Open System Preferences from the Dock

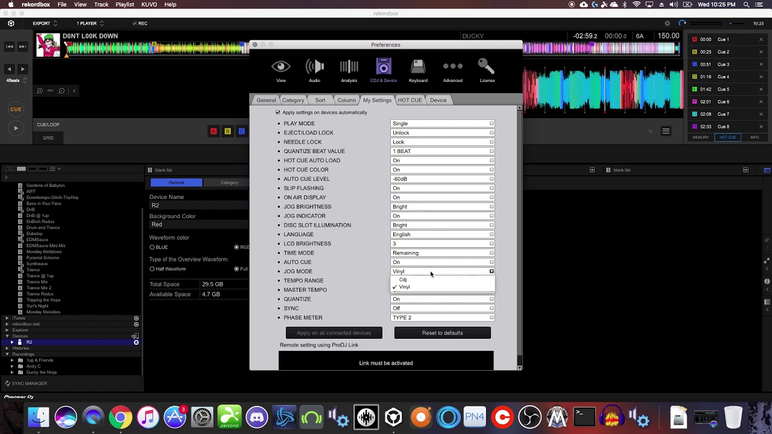(202, 417)
